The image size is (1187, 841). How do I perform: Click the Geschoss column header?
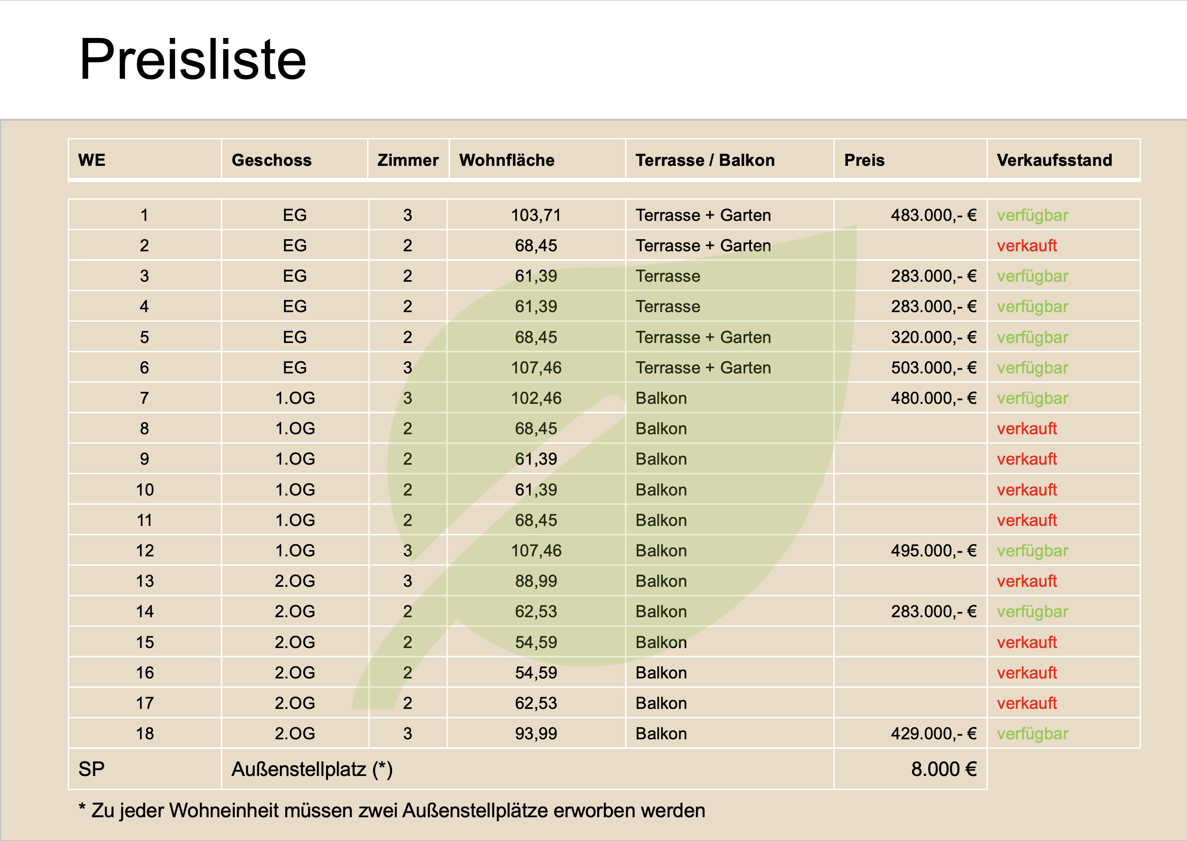pyautogui.click(x=271, y=160)
